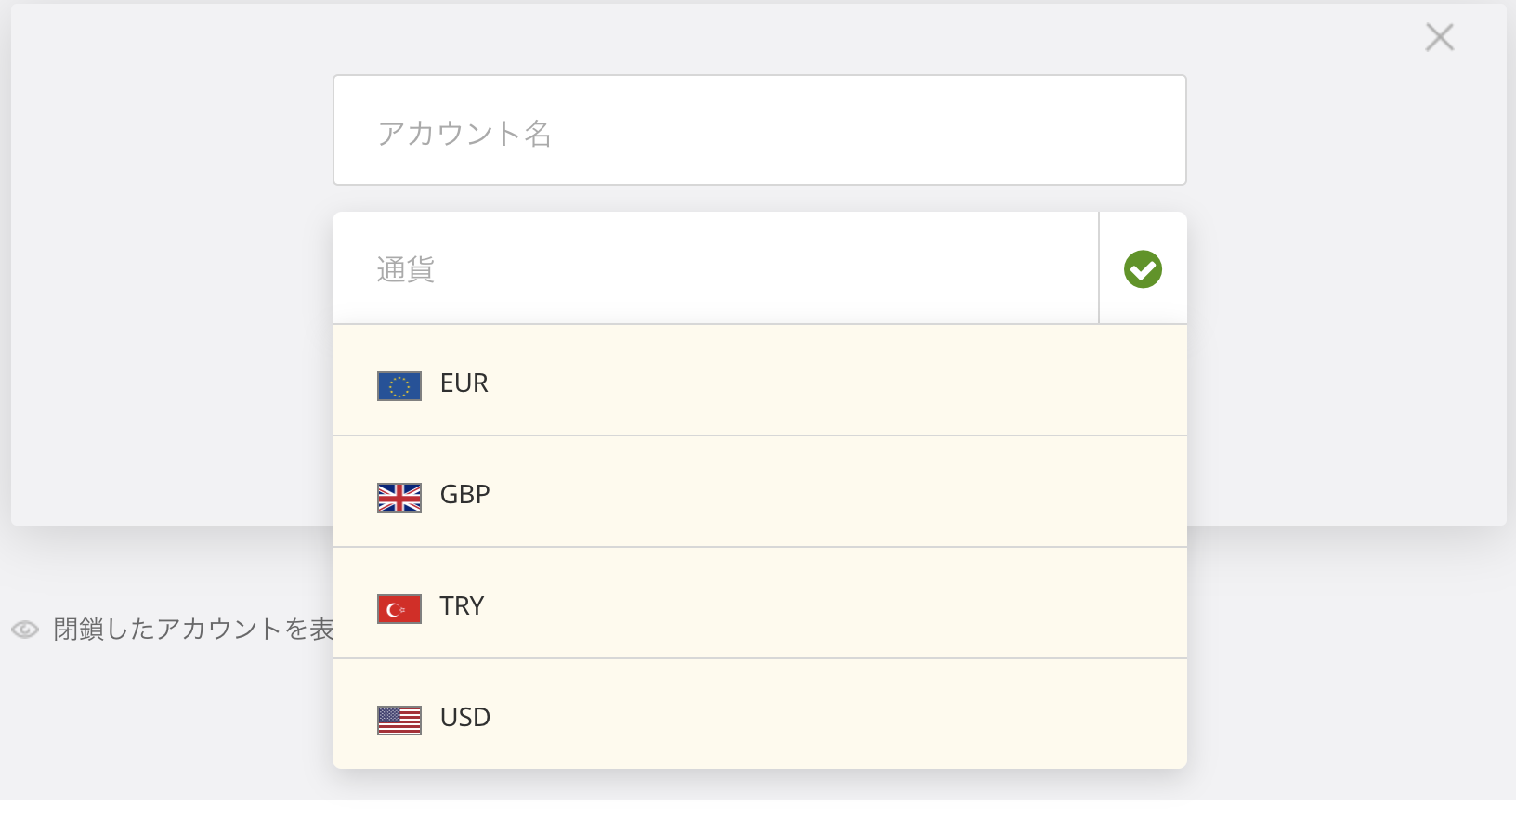Image resolution: width=1516 pixels, height=819 pixels.
Task: Click the EUR text label
Action: tap(464, 383)
